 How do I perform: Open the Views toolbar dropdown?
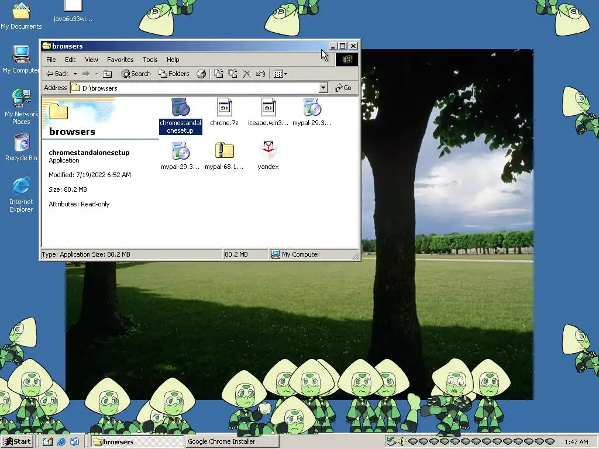pos(281,74)
